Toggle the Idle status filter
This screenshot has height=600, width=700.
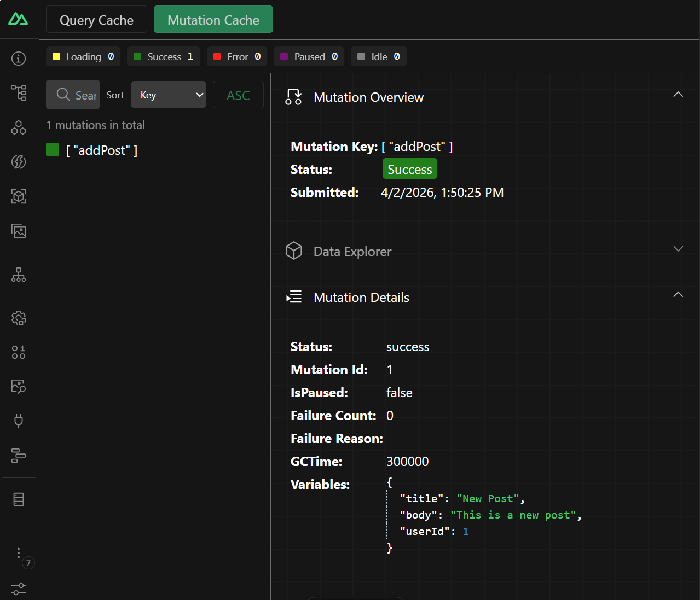[379, 56]
